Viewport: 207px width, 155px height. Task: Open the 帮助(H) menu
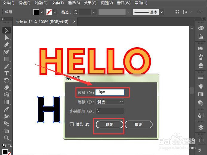click(x=141, y=3)
